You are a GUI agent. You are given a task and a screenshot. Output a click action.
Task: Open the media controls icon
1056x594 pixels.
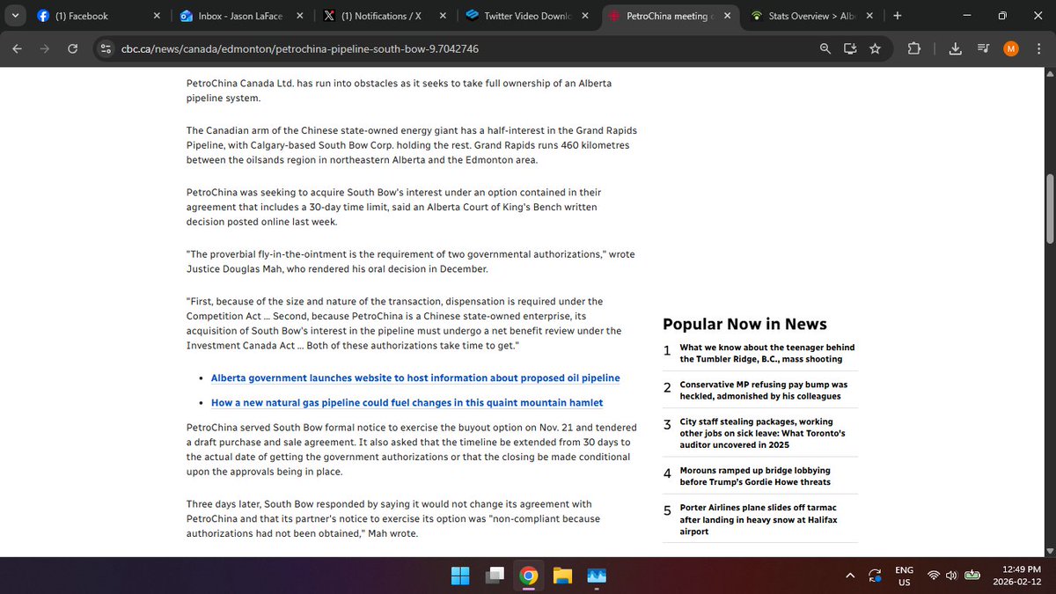983,48
